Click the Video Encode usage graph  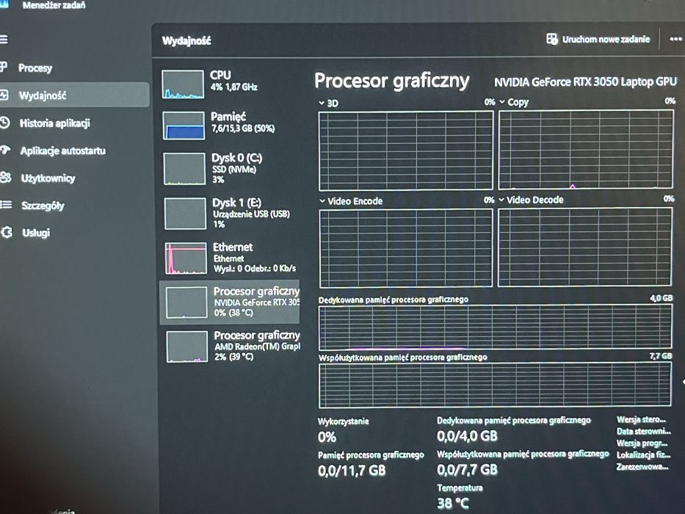(x=406, y=248)
